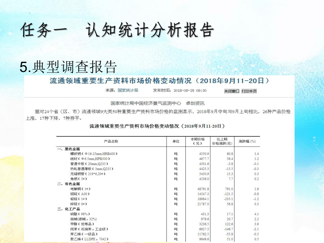Viewport: 324px width, 243px height.
Task: Click the bold black table caption above the table
Action: pos(157,126)
